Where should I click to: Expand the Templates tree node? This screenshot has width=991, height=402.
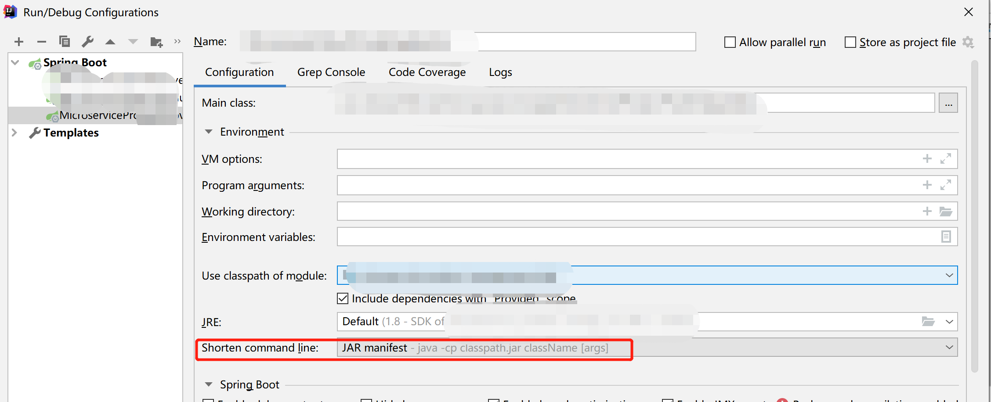(x=14, y=133)
